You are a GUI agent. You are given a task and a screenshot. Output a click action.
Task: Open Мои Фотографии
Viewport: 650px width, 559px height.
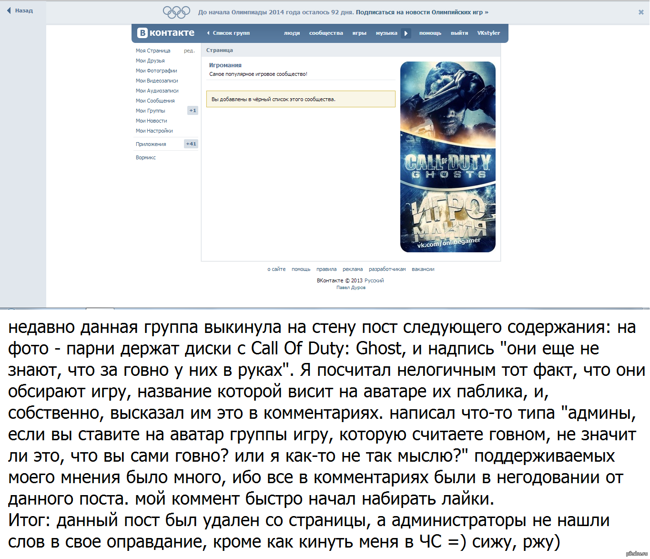coord(156,71)
